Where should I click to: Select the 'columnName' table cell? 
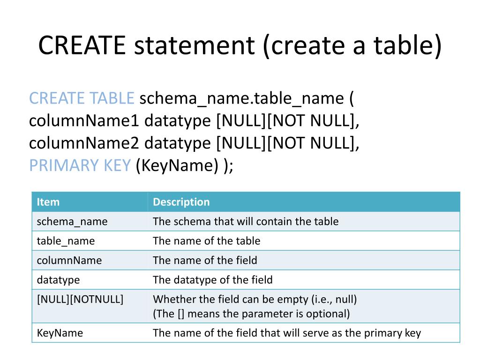point(90,260)
